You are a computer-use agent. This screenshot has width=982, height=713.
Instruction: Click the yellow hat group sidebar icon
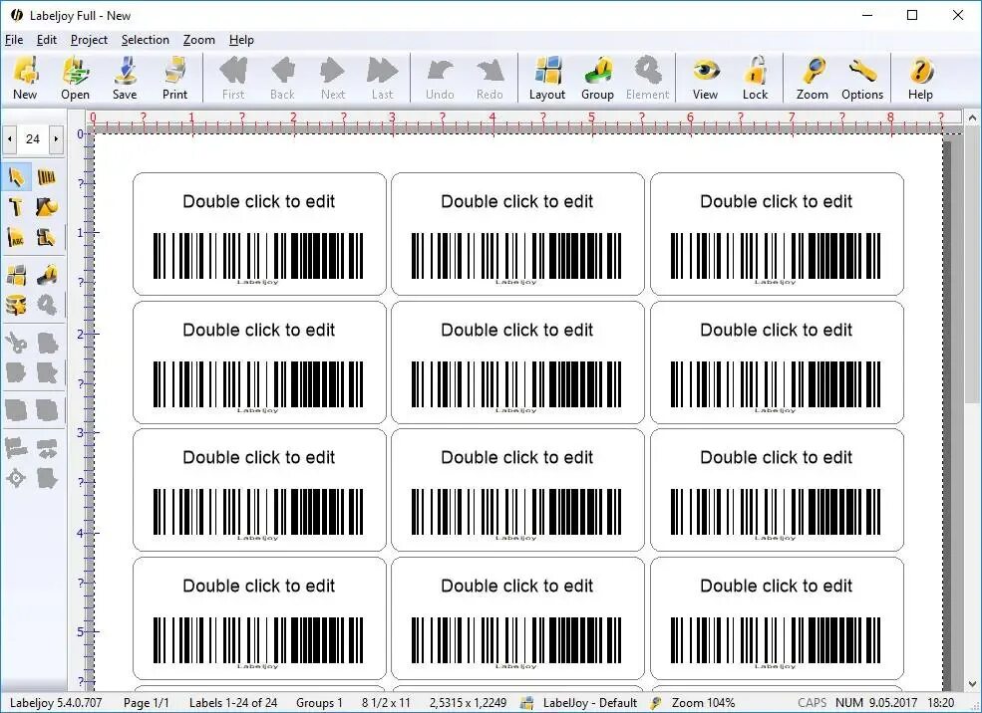tap(47, 275)
